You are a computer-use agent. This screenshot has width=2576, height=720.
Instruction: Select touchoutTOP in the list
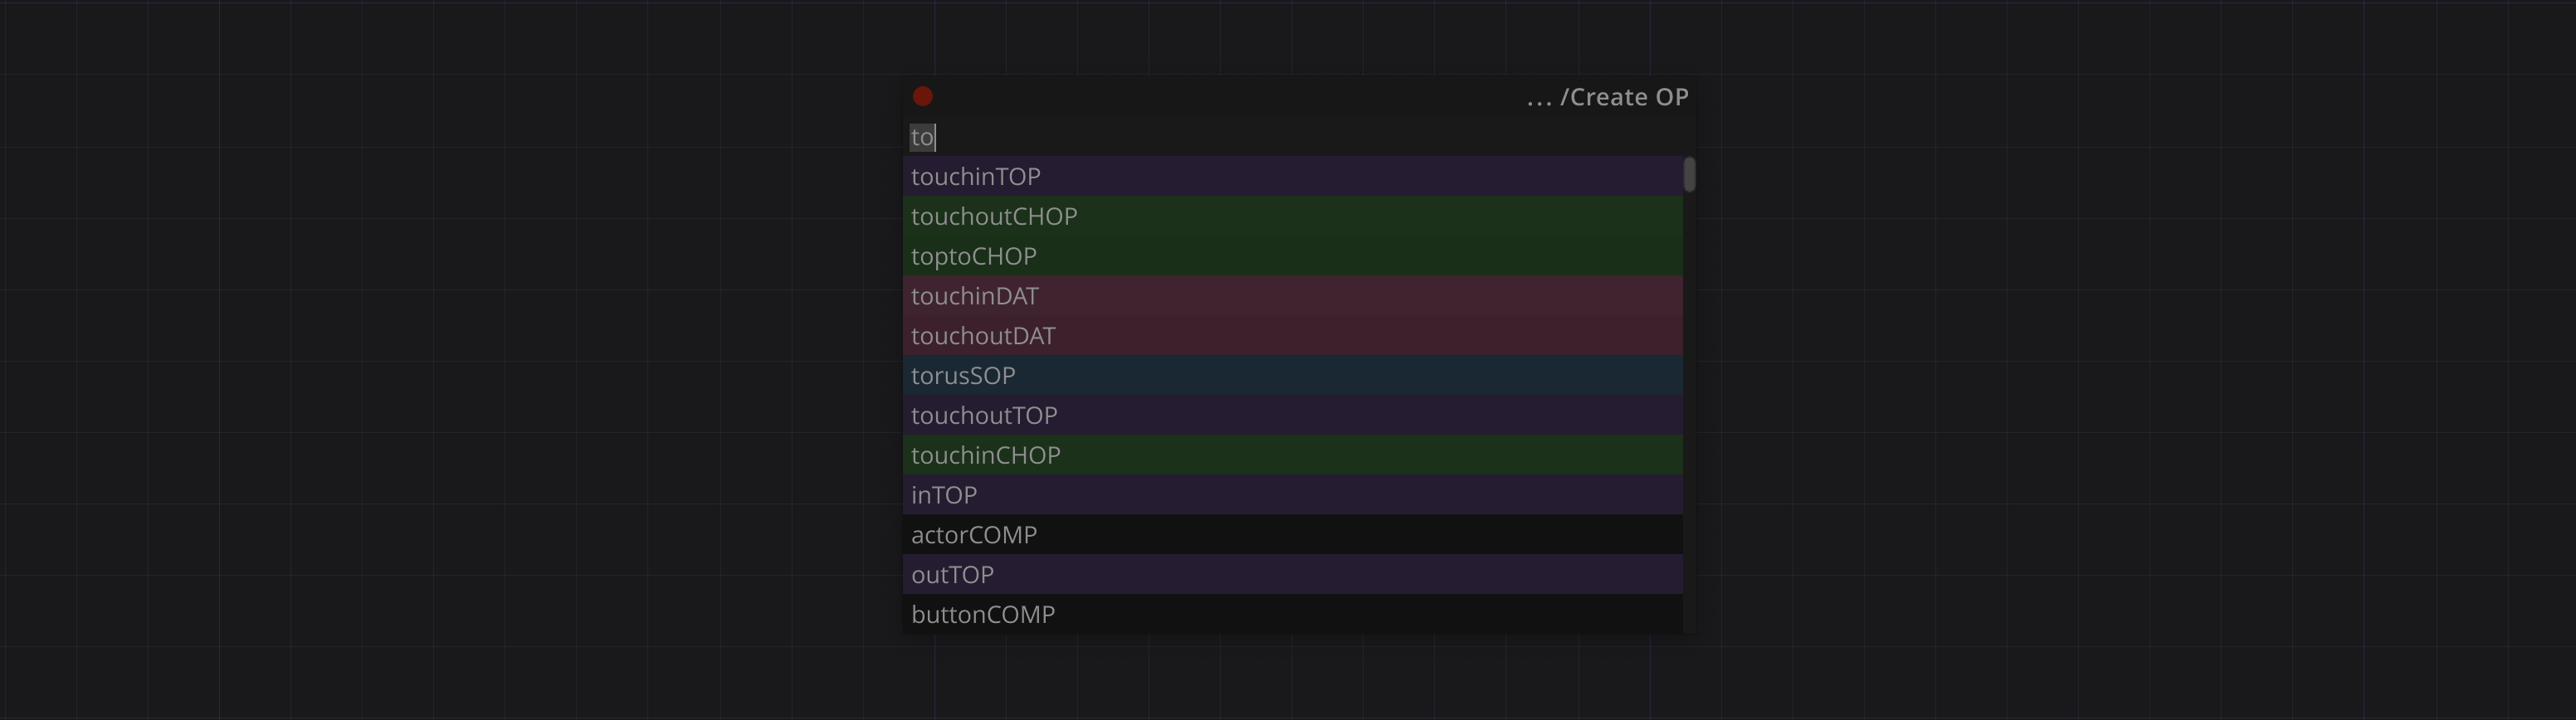pyautogui.click(x=984, y=415)
